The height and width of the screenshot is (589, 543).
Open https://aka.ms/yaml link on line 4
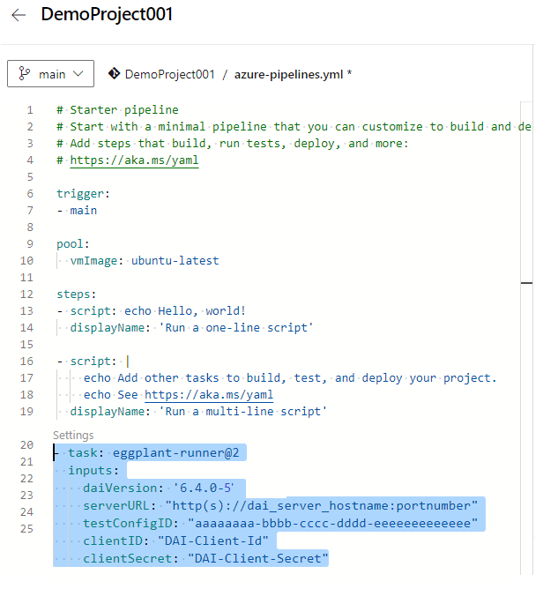tap(134, 160)
